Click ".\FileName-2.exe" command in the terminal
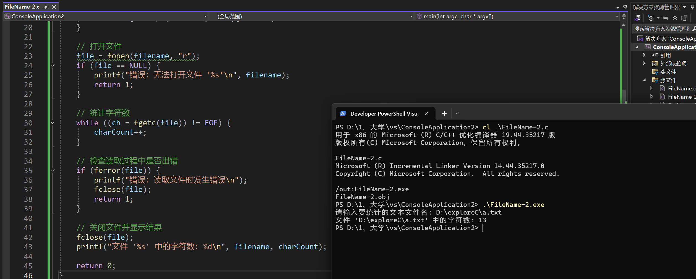Viewport: 696px width, 279px height. (x=513, y=205)
